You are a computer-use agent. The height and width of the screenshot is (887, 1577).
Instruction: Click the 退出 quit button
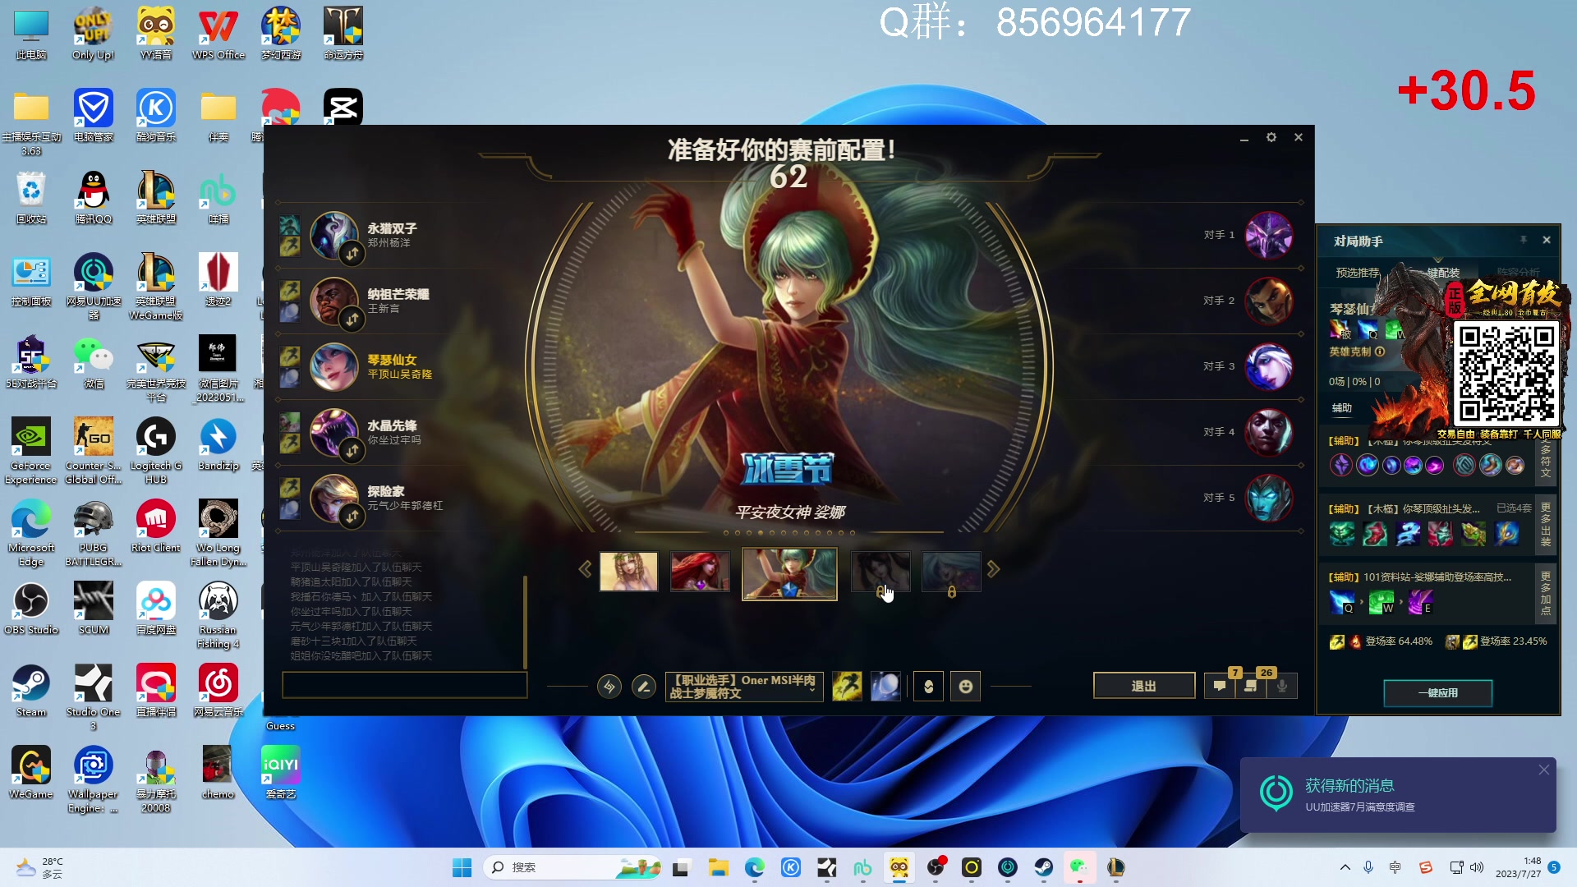click(1143, 686)
